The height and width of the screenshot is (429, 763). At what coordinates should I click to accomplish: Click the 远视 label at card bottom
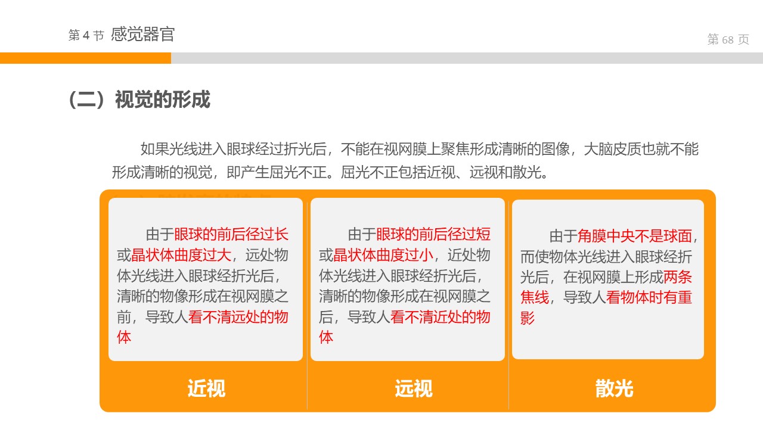pos(413,388)
